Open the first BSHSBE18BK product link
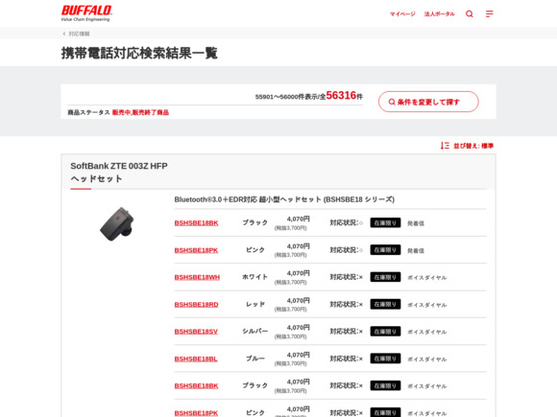 pos(196,223)
